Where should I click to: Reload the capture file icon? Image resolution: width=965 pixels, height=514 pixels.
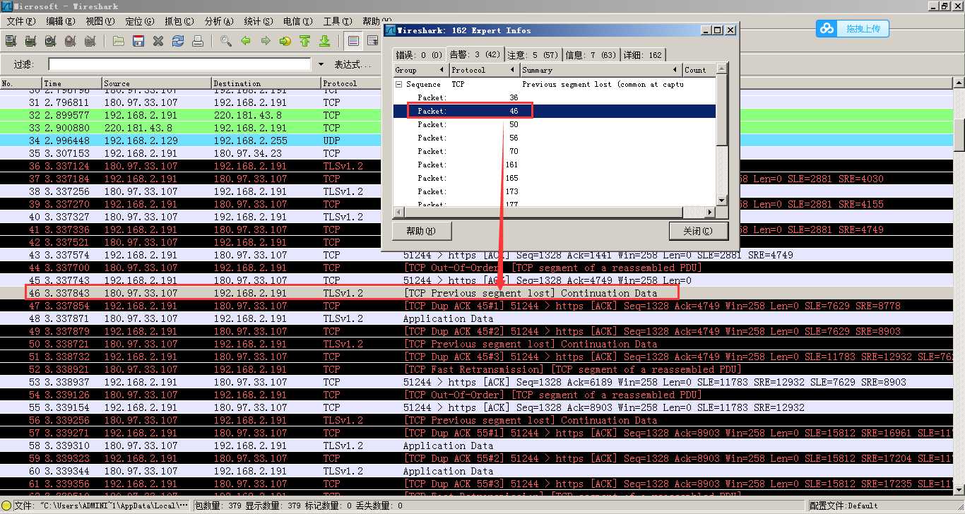click(x=178, y=41)
